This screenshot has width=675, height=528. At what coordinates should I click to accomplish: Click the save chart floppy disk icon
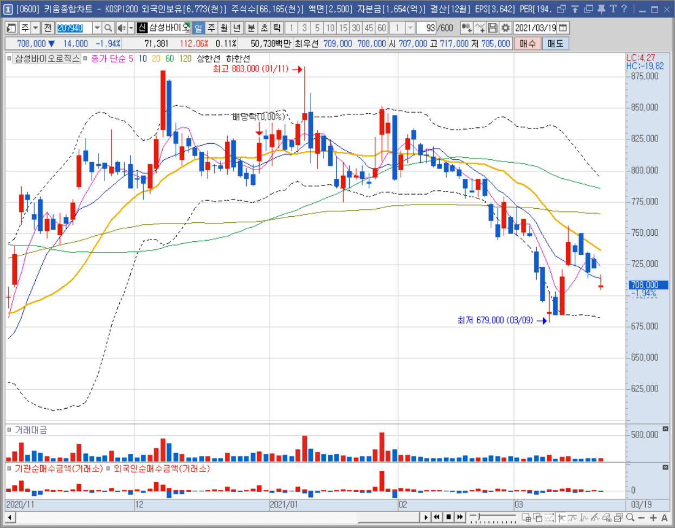[493, 28]
